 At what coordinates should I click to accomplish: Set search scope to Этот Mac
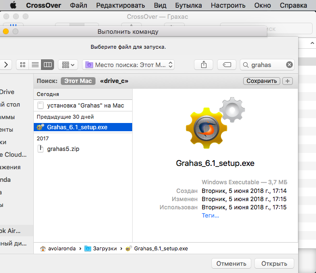coord(78,81)
